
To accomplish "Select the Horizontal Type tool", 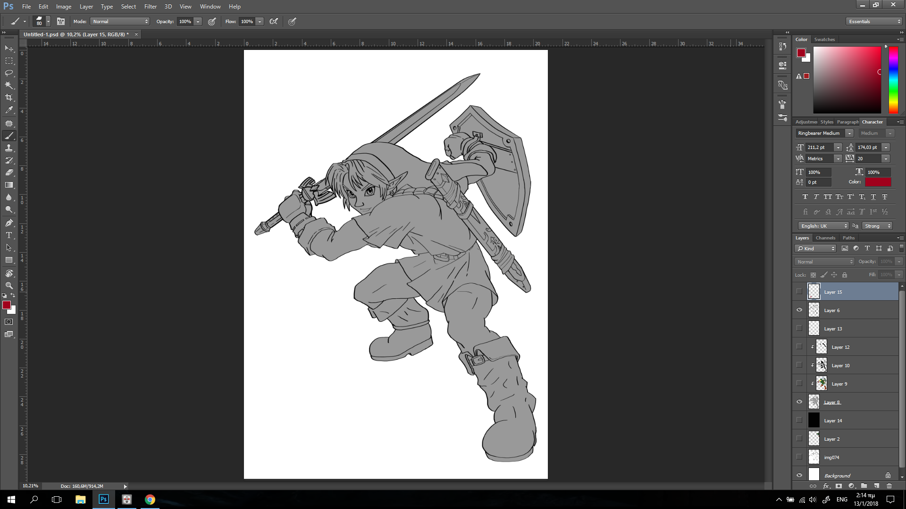I will click(x=9, y=235).
